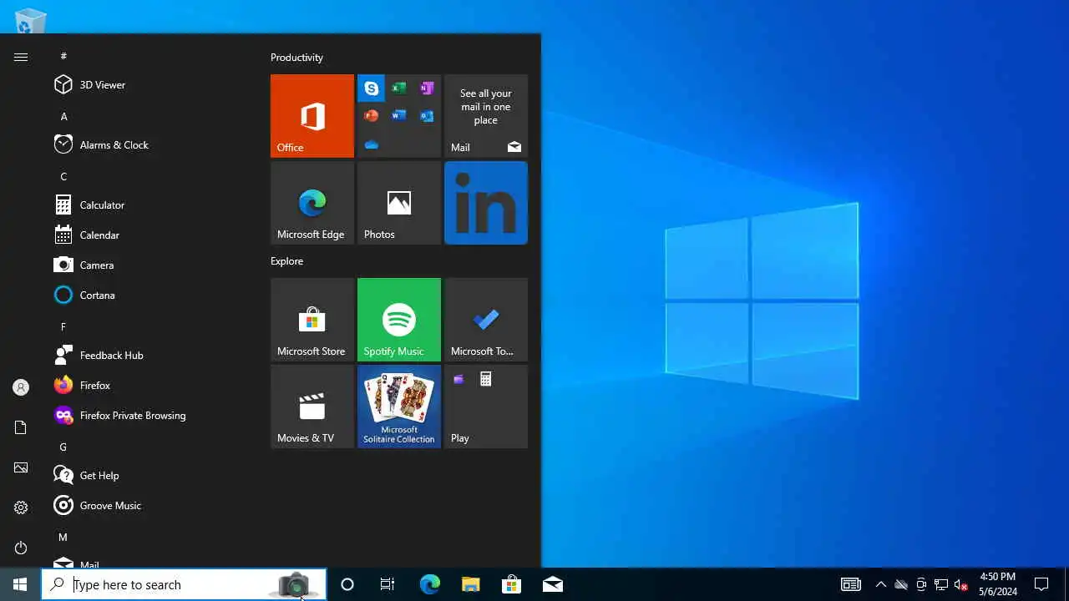Open News and interests taskbar icon

[851, 584]
